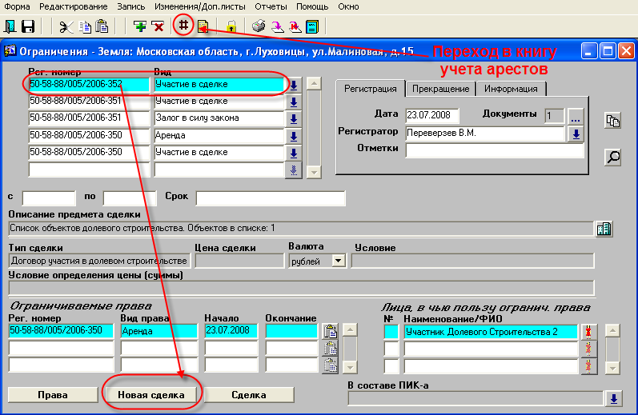Expand Вид dropdown for record 2006-352
The image size is (638, 415).
point(294,85)
